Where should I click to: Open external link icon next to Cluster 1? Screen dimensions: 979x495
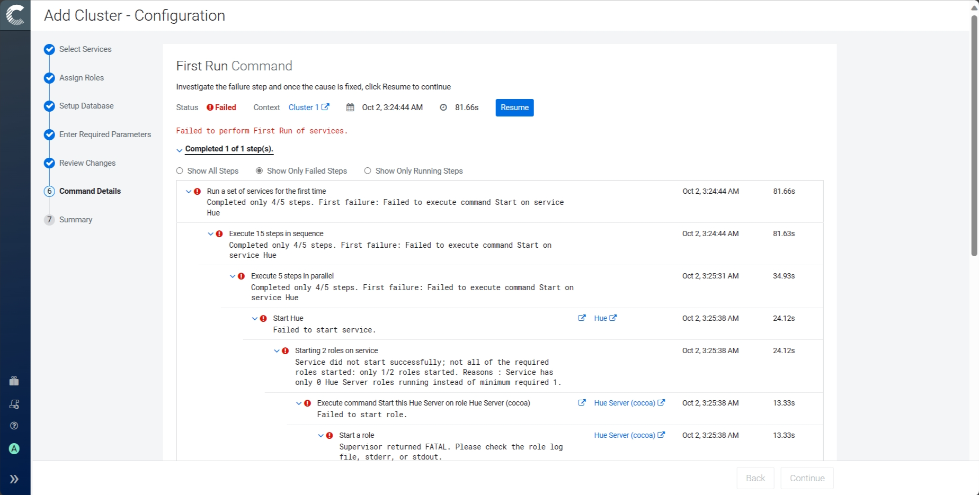pos(325,107)
